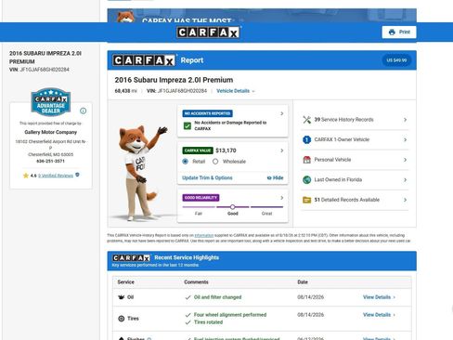Click the globe icon for Last Owned

tap(306, 179)
